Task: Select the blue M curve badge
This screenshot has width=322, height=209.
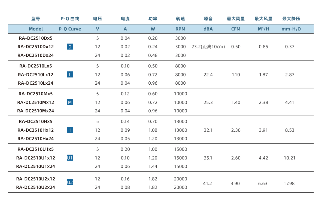Action: click(x=70, y=102)
